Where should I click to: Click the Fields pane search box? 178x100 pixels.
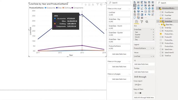click(x=167, y=3)
